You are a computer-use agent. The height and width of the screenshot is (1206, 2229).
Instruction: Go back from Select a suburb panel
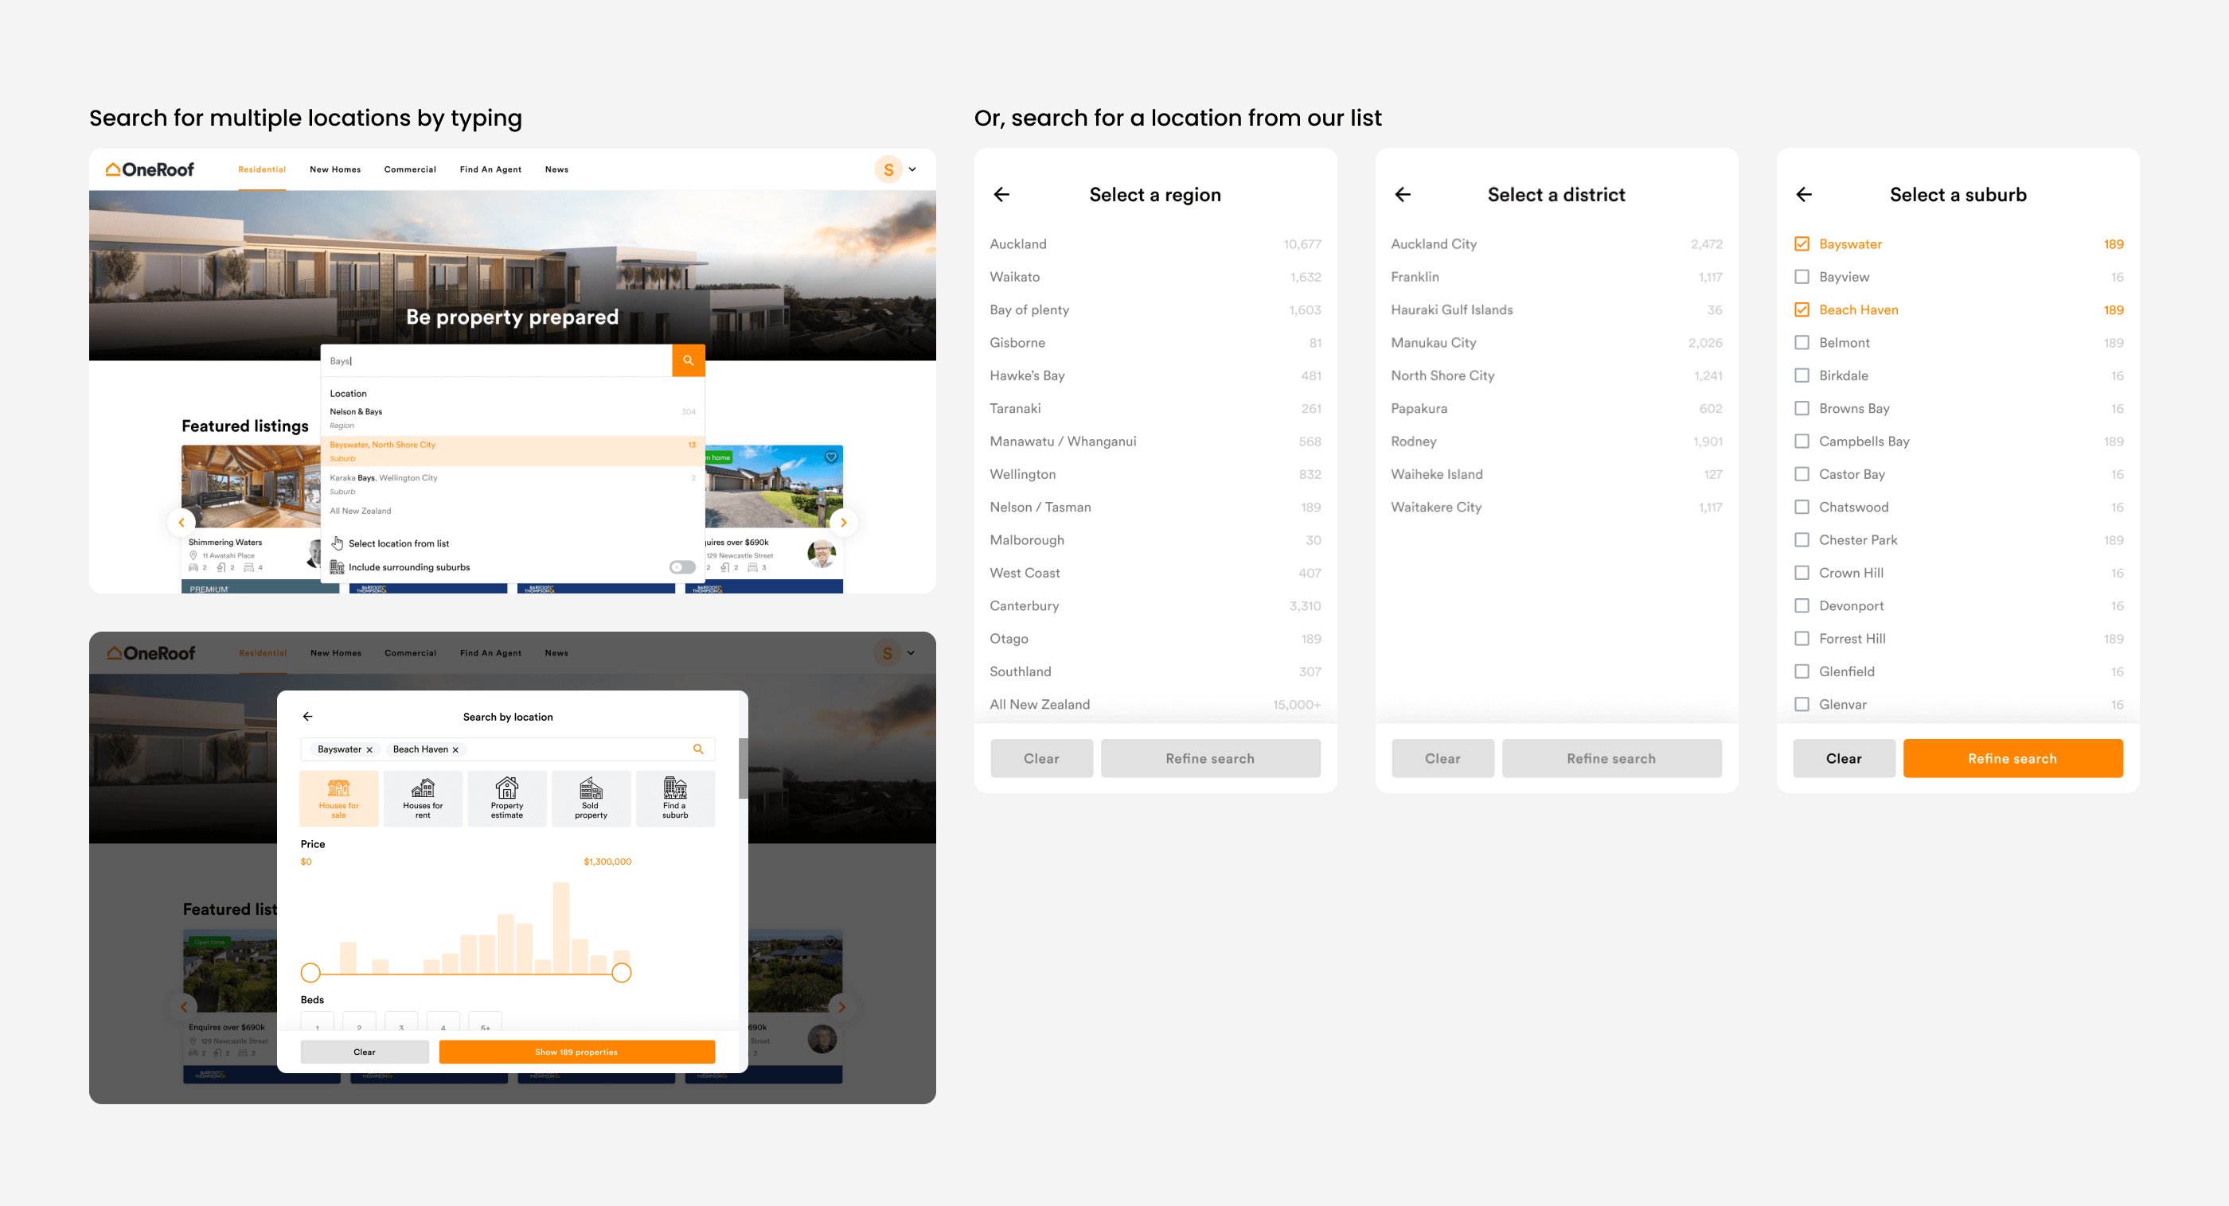click(x=1804, y=195)
